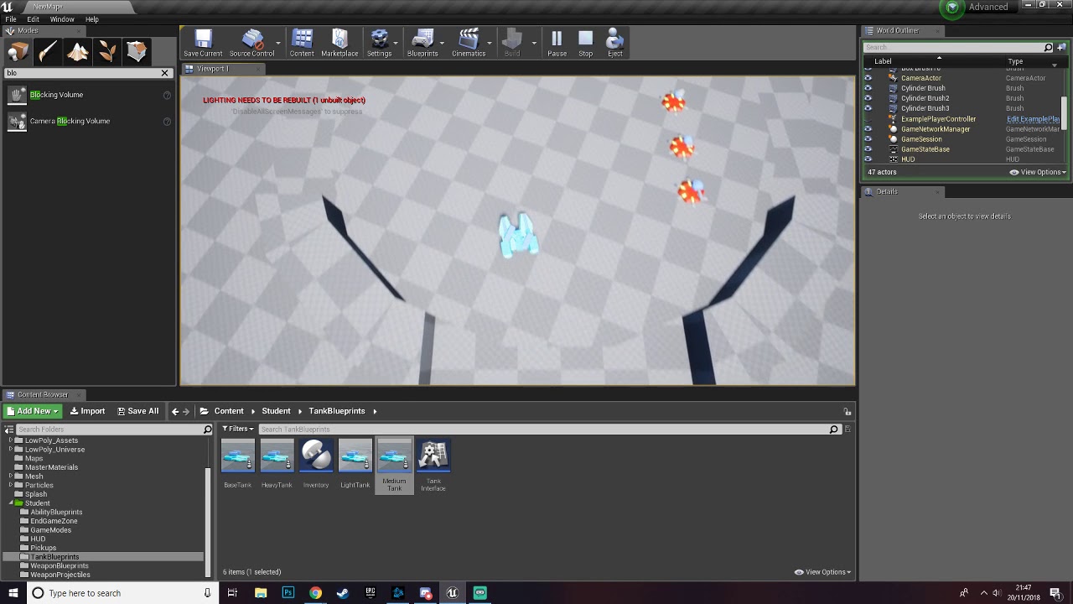
Task: Toggle visibility of Cylinder Brush
Action: click(x=868, y=88)
